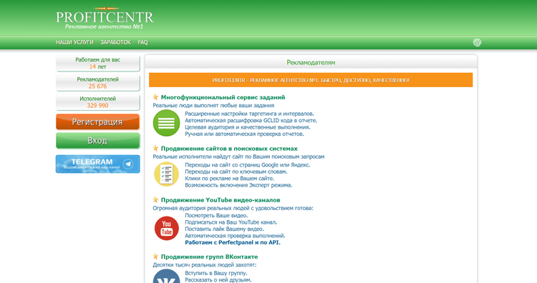Click 'Клики по рекламе на Вашем сайте.'

(x=229, y=179)
